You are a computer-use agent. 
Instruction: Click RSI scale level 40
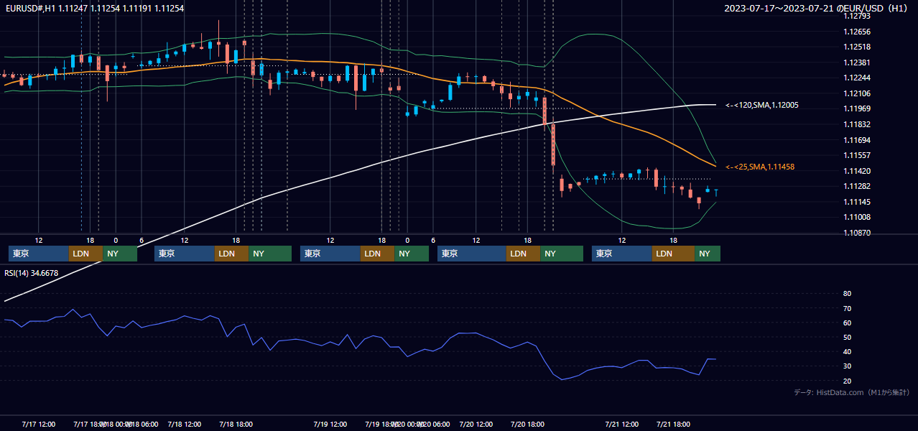[847, 352]
